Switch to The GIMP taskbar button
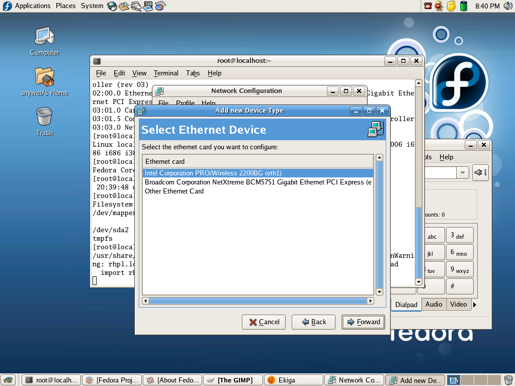The width and height of the screenshot is (515, 386). 233,380
